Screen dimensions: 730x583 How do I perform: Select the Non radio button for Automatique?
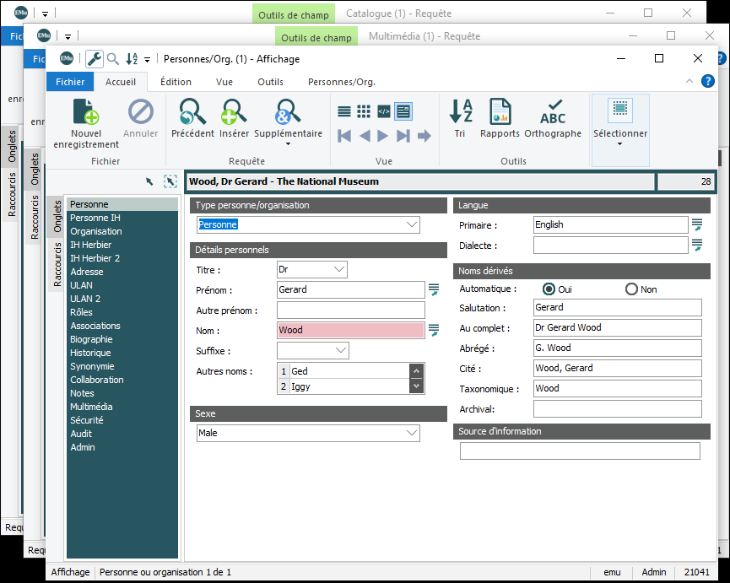[631, 289]
